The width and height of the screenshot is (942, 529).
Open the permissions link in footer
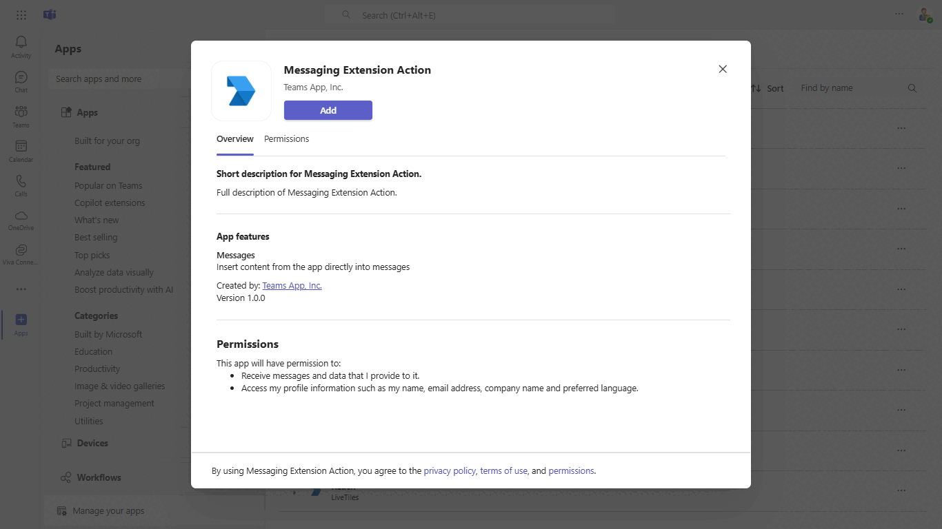click(x=571, y=471)
